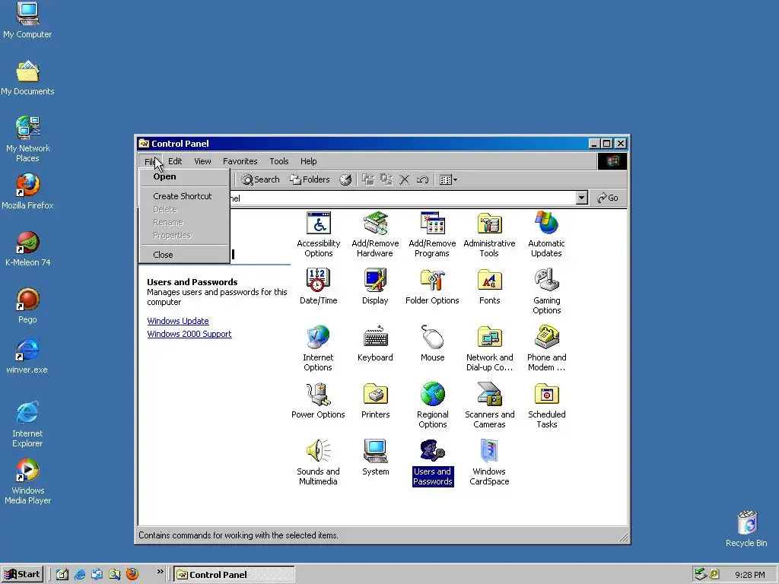The height and width of the screenshot is (584, 779).
Task: Select Phone and Modem icon
Action: (546, 348)
